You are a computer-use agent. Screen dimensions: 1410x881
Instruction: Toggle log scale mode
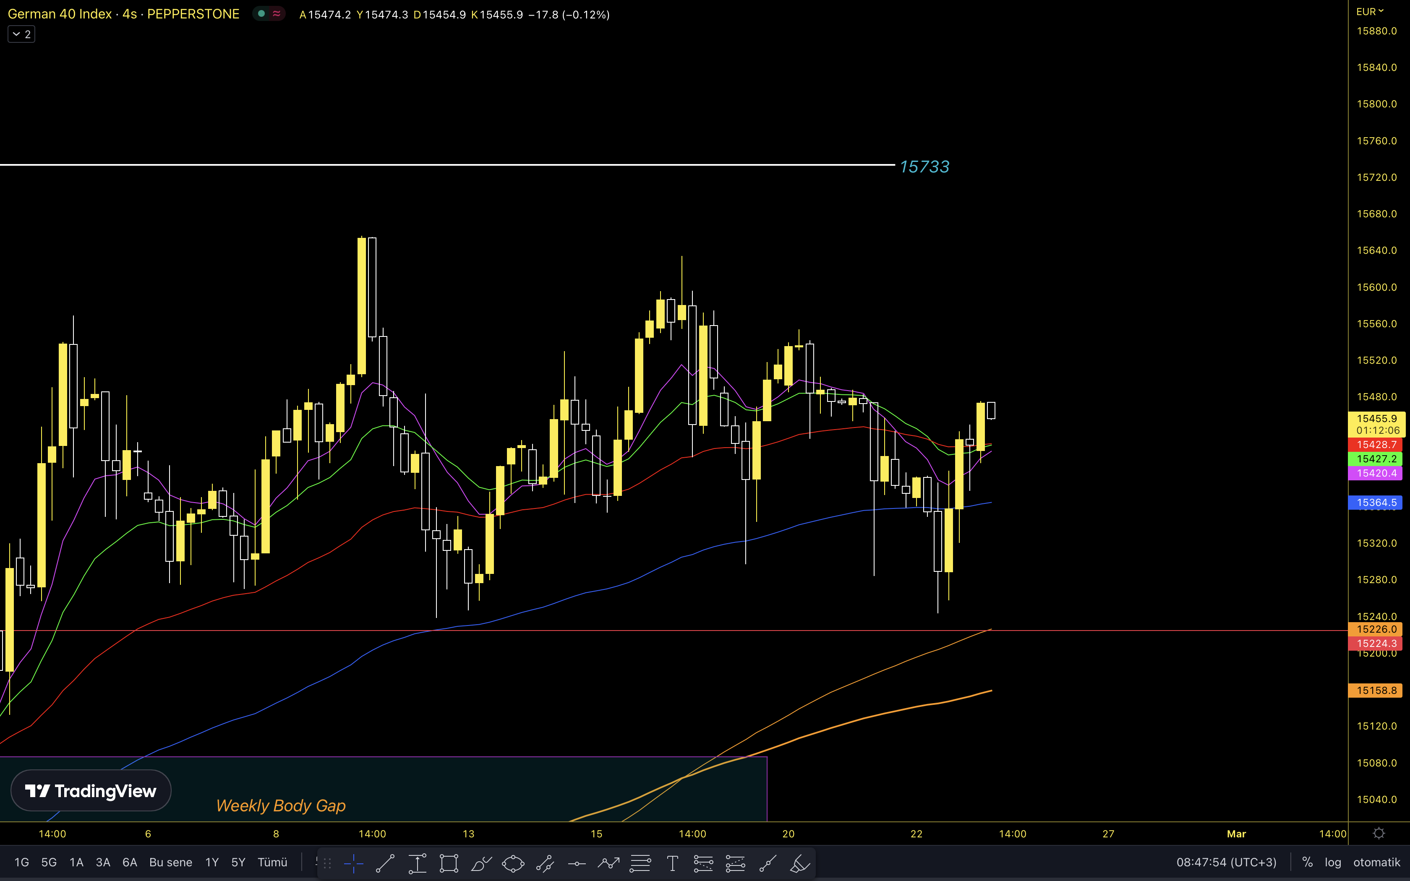point(1332,863)
